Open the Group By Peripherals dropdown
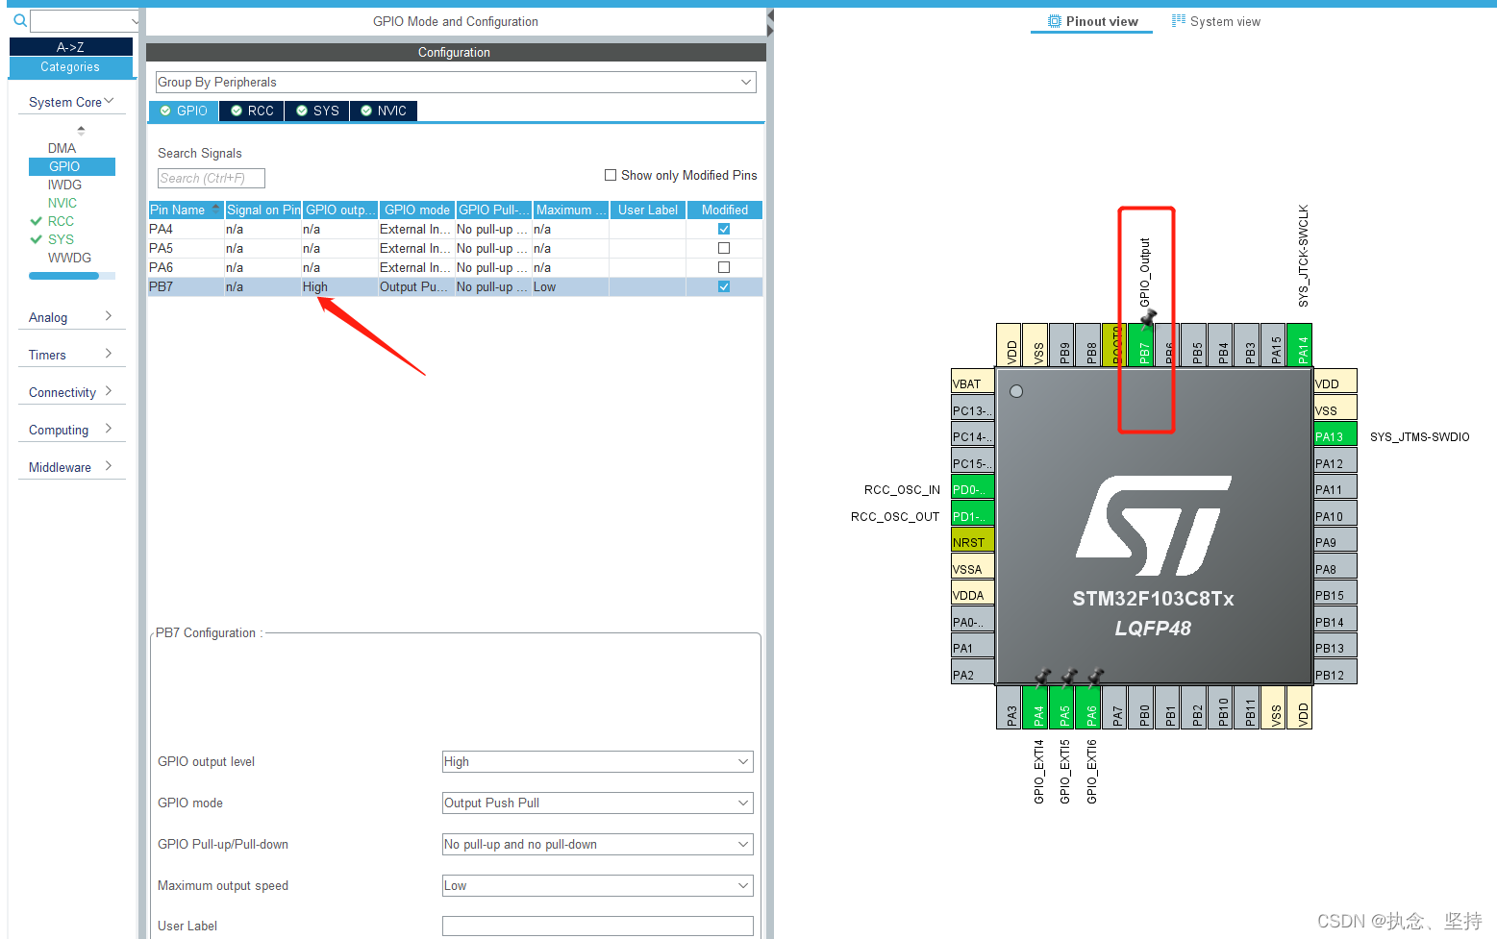The height and width of the screenshot is (939, 1497). click(456, 83)
